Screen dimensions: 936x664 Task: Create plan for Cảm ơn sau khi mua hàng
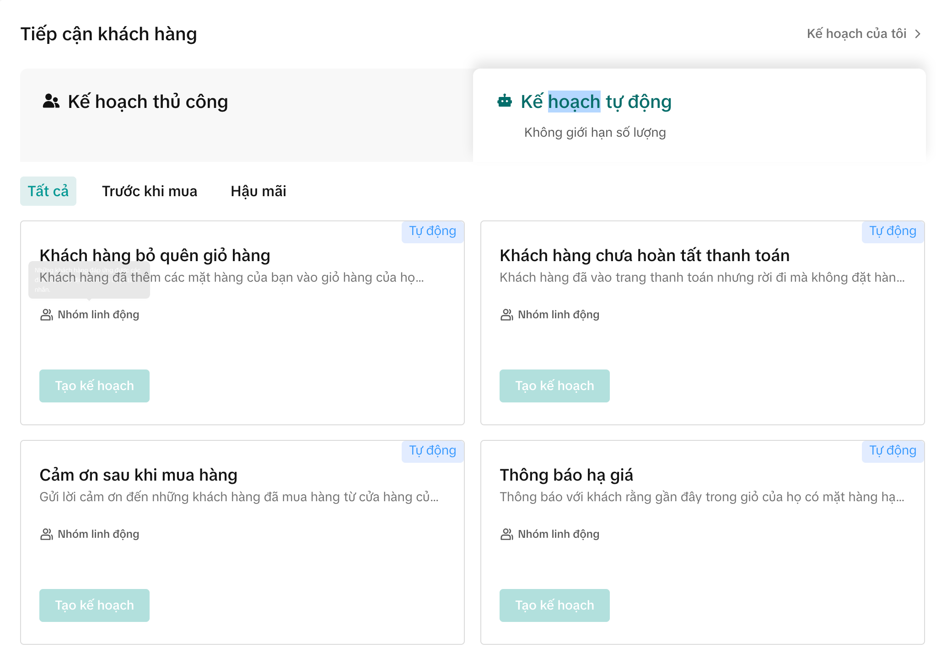94,605
